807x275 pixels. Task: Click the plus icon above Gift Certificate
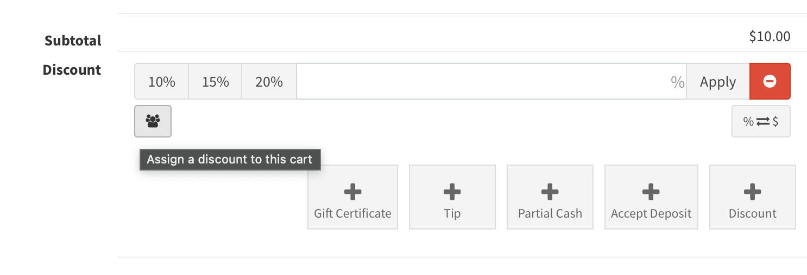[353, 191]
